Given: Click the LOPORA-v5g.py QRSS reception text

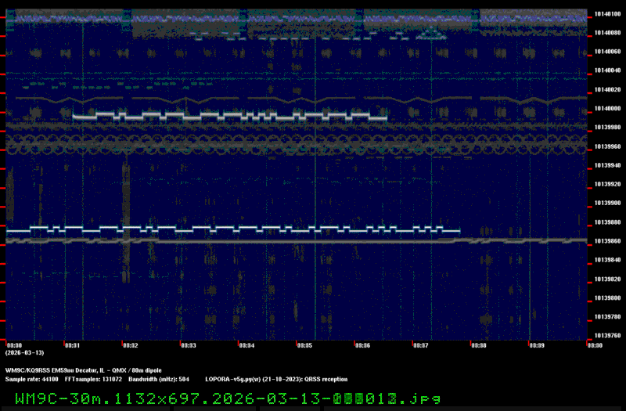Looking at the screenshot, I should click(276, 379).
